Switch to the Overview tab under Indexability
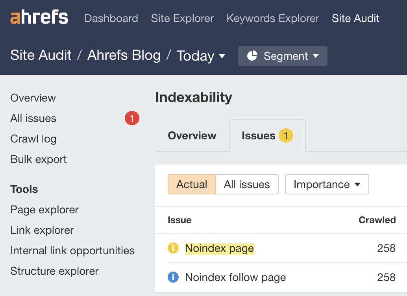 coord(192,135)
